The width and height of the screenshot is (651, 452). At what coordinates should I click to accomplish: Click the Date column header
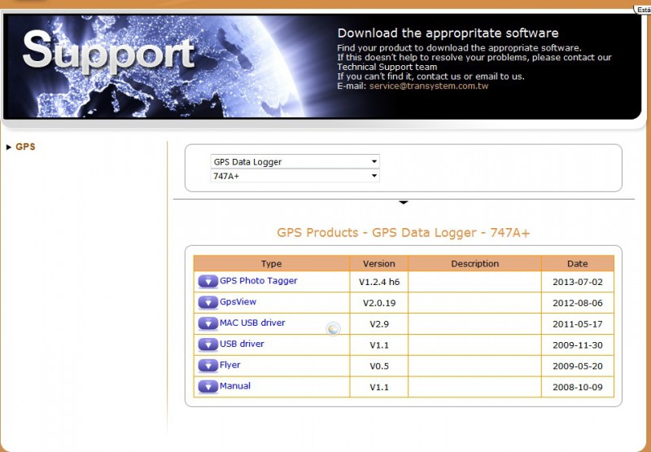coord(577,264)
